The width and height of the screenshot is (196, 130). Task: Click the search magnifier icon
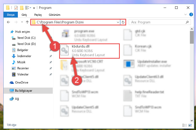[x=187, y=22]
